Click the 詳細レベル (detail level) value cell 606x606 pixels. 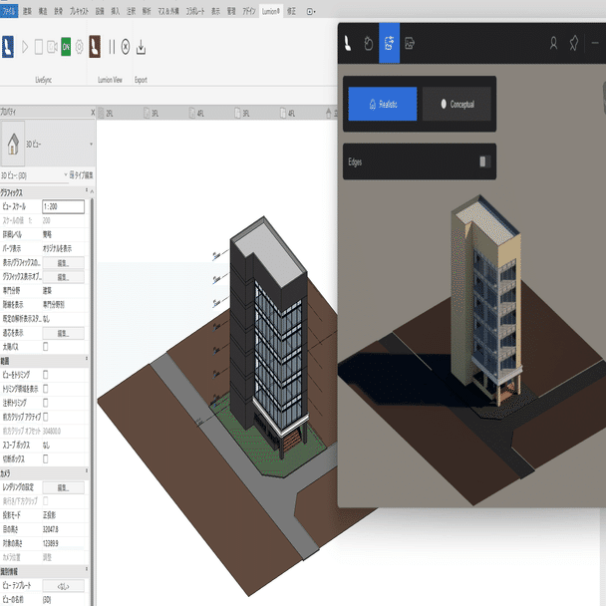63,234
